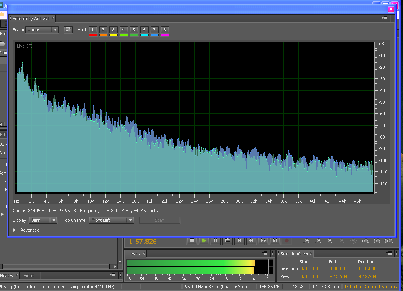Image resolution: width=403 pixels, height=291 pixels.
Task: Click the copy graph data icon
Action: point(68,30)
